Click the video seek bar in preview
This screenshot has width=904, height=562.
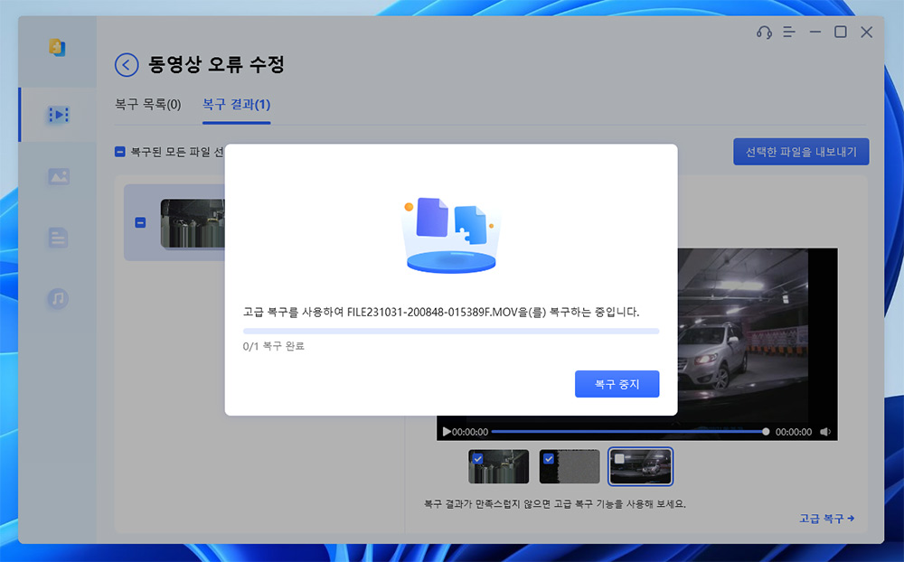[x=629, y=432]
